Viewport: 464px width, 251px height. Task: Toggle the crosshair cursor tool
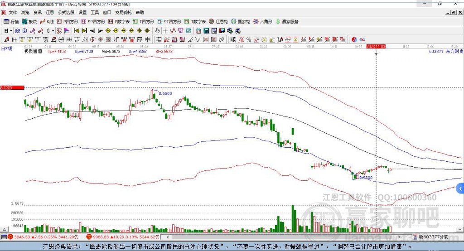pos(165,31)
